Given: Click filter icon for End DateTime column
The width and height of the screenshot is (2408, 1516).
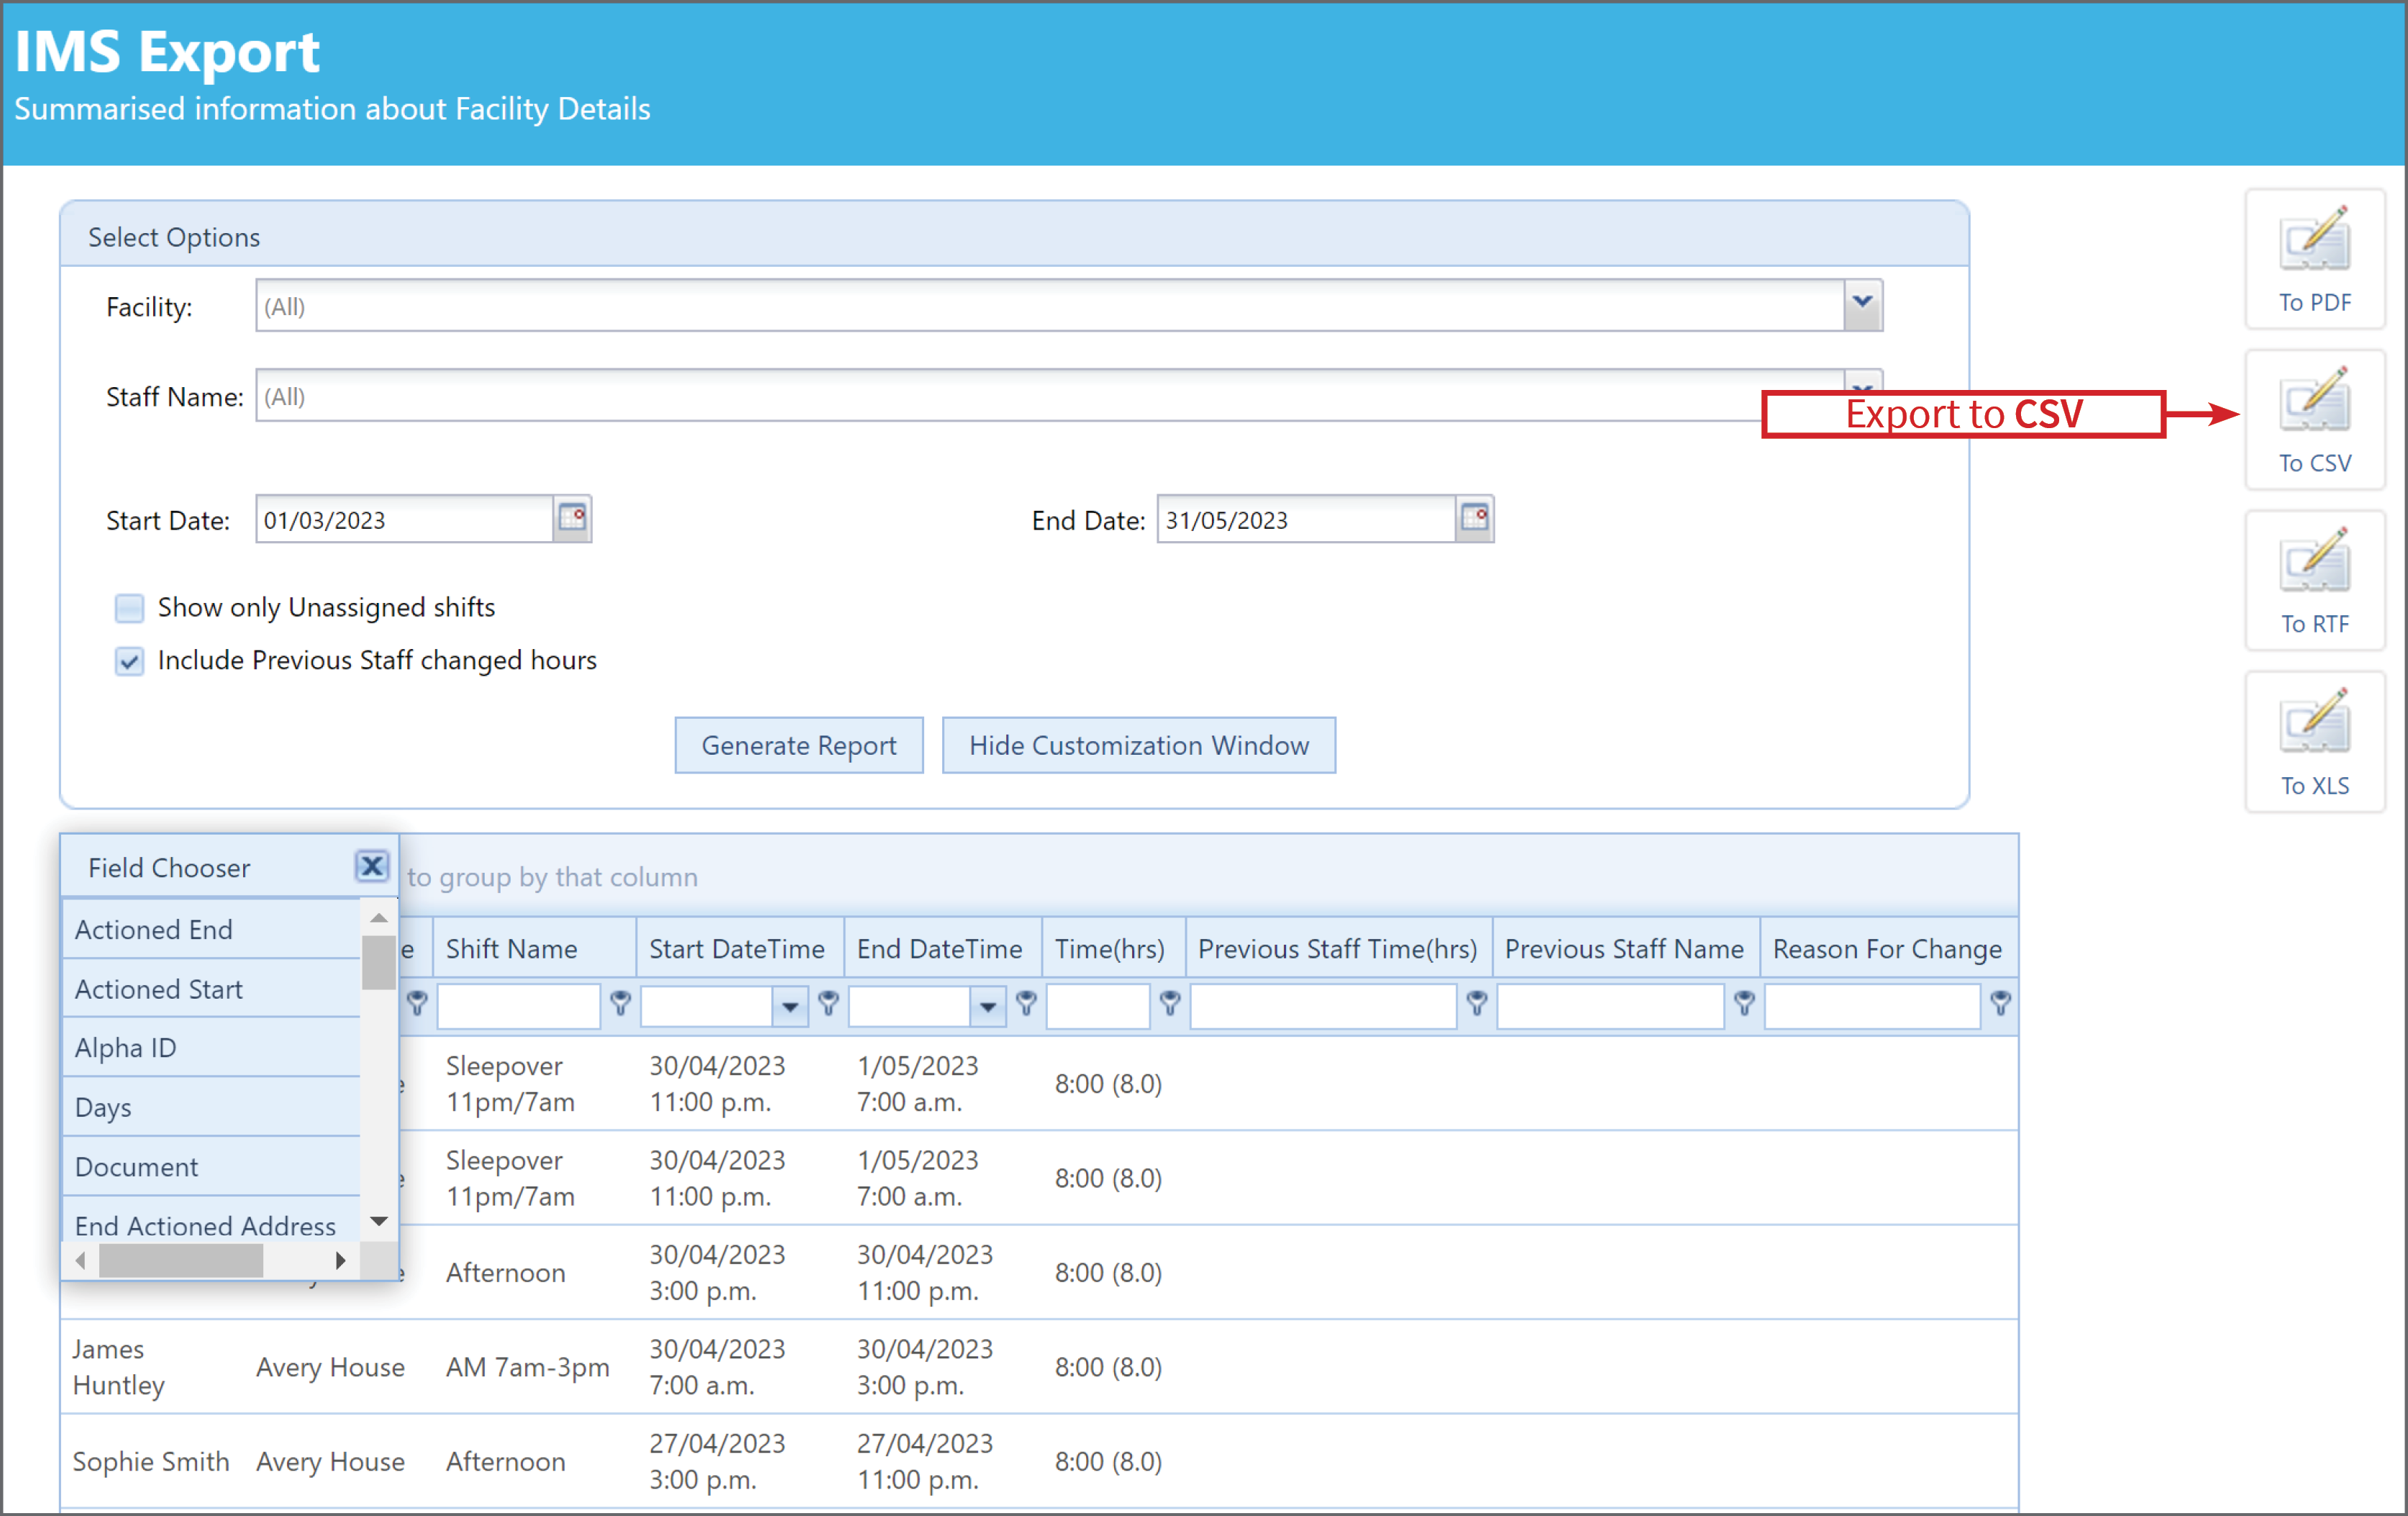Looking at the screenshot, I should 1026,1003.
